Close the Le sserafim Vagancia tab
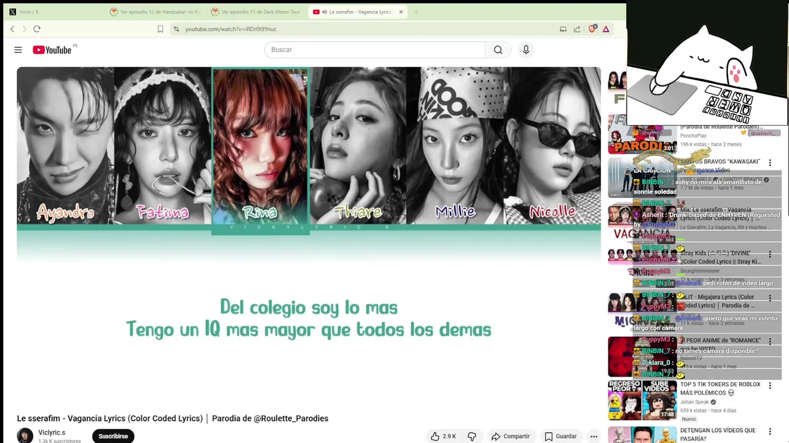The image size is (789, 443). point(401,12)
